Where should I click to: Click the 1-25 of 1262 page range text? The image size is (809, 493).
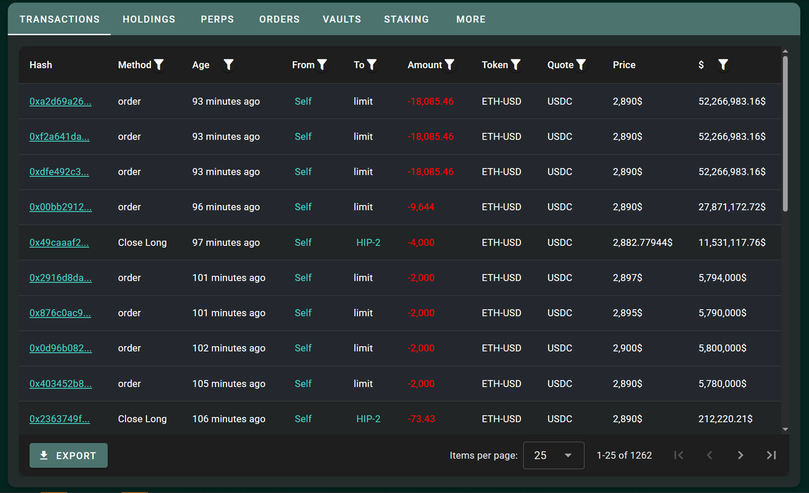[x=624, y=455]
